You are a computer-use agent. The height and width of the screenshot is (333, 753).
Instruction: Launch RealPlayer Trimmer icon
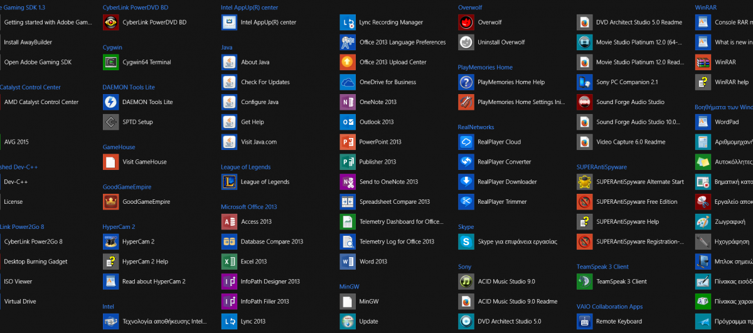click(x=466, y=202)
